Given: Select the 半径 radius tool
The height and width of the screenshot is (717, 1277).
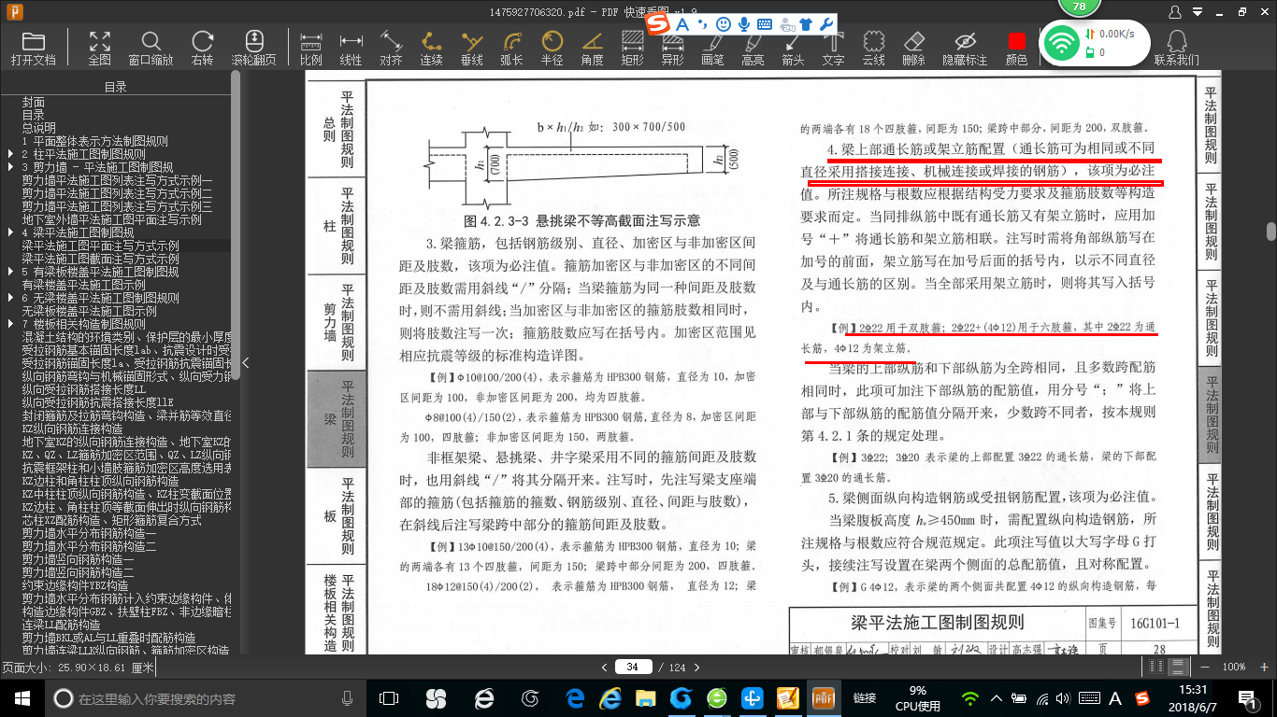Looking at the screenshot, I should pos(552,48).
